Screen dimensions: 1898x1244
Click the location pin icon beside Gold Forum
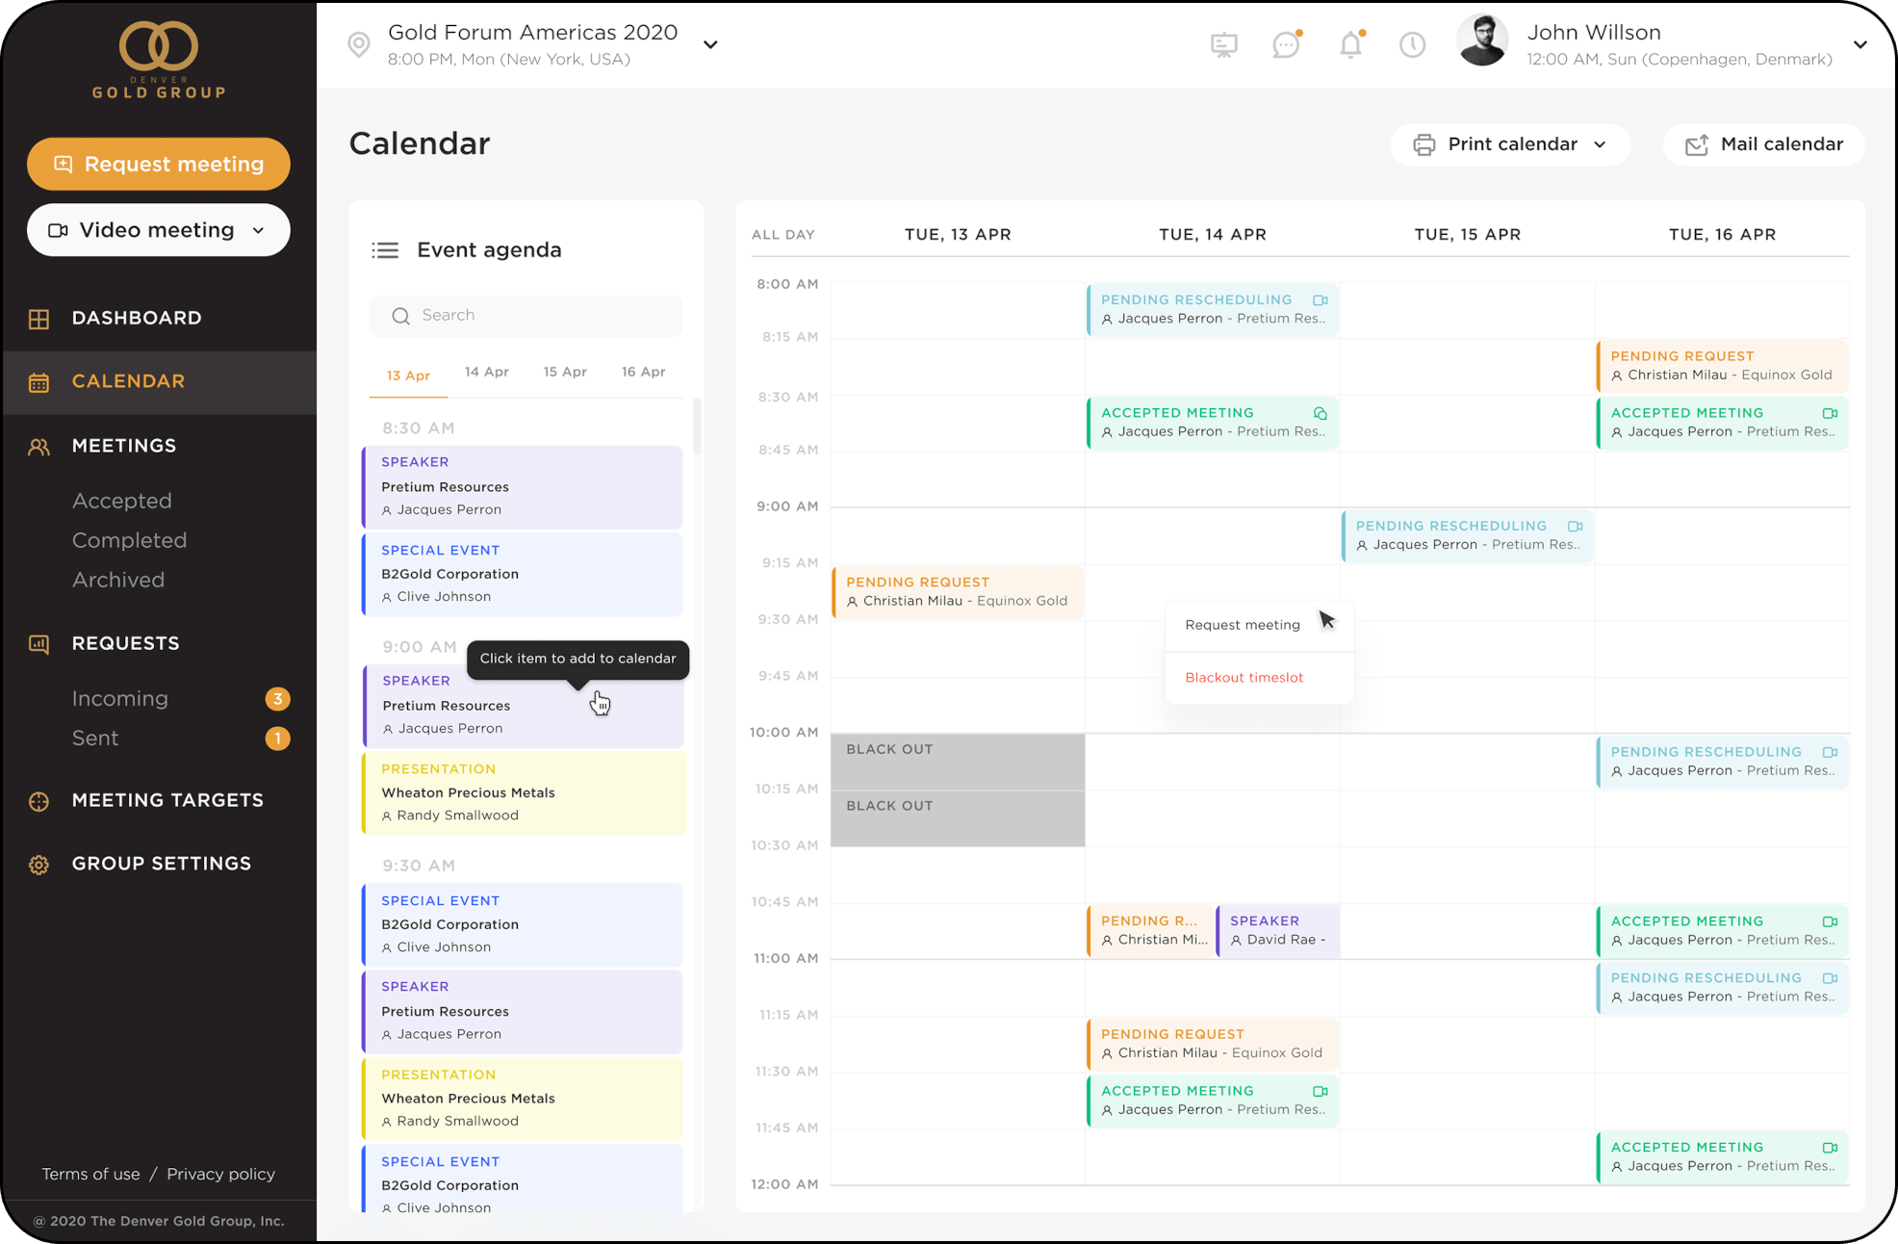(x=359, y=44)
